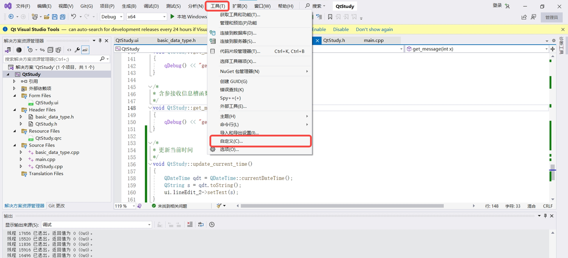Click Collapse All icon in solution explorer
The height and width of the screenshot is (258, 568).
[51, 50]
